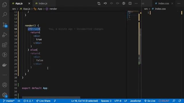Open the Manage gear menu
184x103 pixels.
5,95
